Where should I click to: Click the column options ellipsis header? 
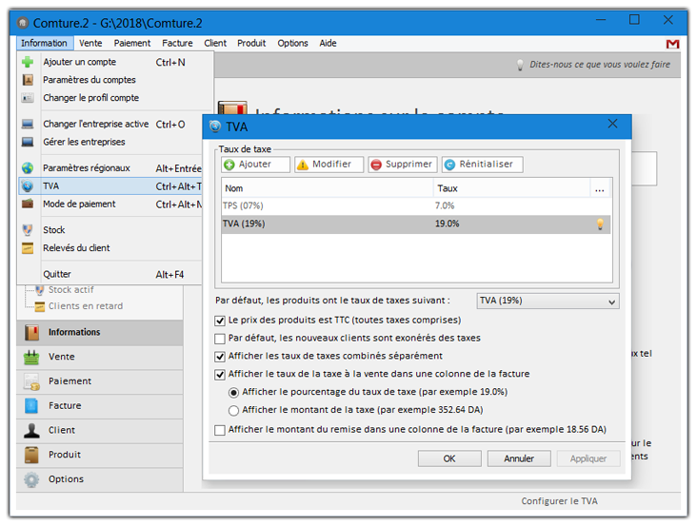(x=599, y=189)
